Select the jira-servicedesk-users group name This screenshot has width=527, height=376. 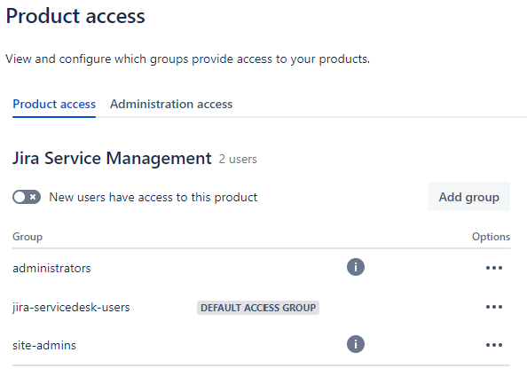tap(71, 307)
